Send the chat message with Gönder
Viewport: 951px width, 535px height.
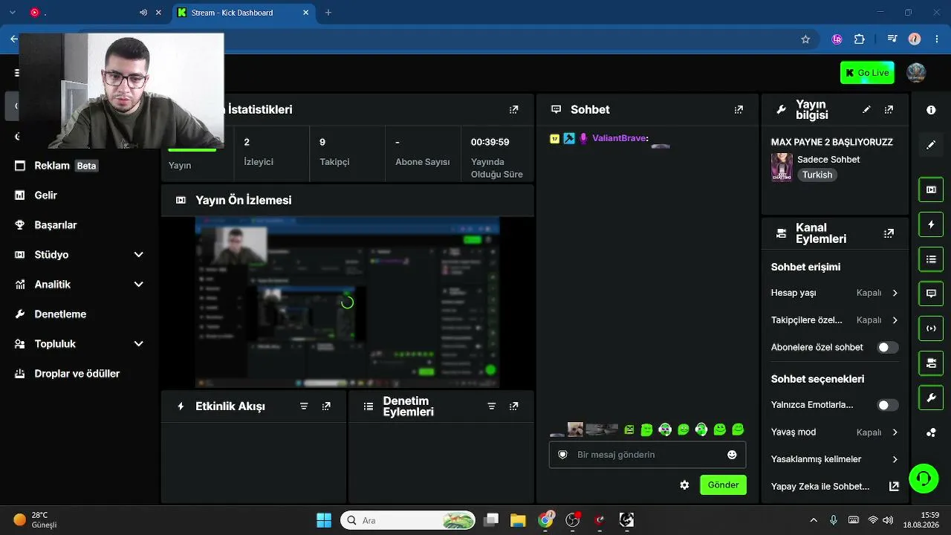pos(723,485)
